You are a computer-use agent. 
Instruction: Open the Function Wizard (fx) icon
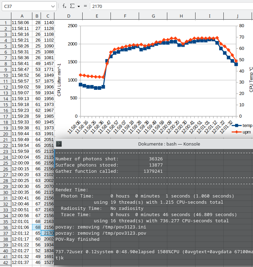click(64, 6)
